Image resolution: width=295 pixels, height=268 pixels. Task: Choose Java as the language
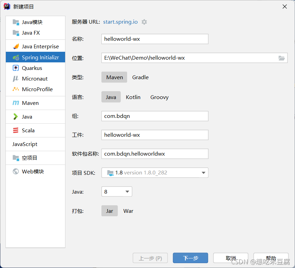coord(111,97)
